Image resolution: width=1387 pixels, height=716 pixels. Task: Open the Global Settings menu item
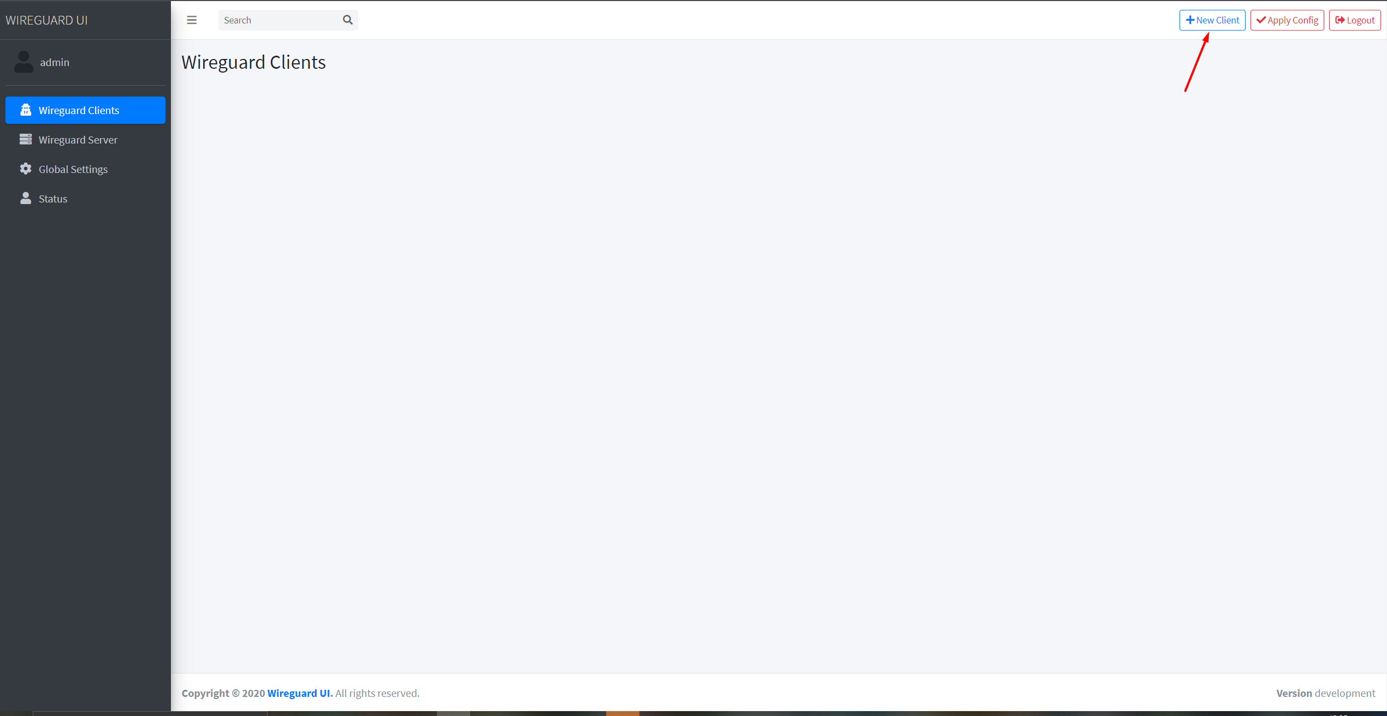click(x=72, y=169)
